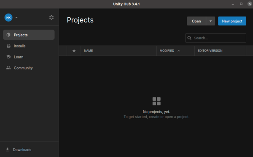Expand the Open button dropdown arrow
This screenshot has height=157, width=253.
[x=210, y=21]
